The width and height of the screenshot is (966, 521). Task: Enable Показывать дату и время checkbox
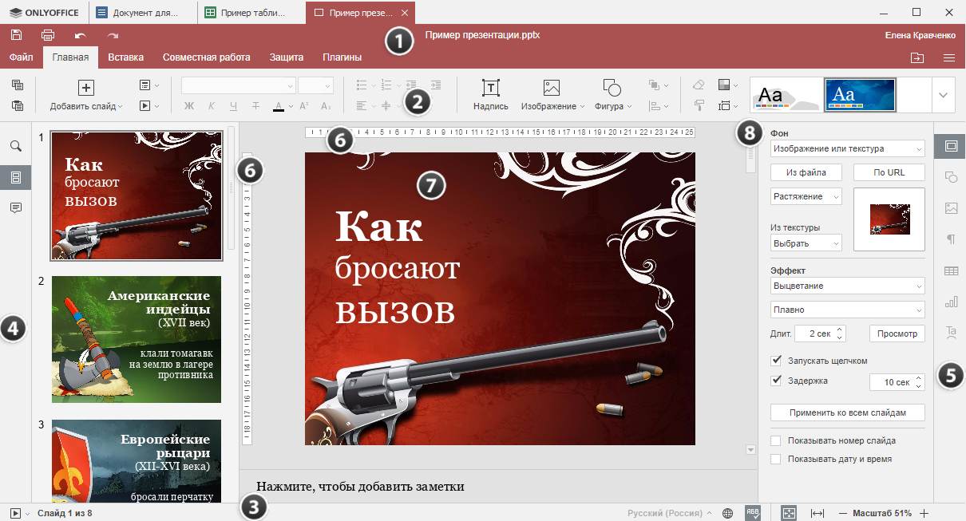[776, 459]
